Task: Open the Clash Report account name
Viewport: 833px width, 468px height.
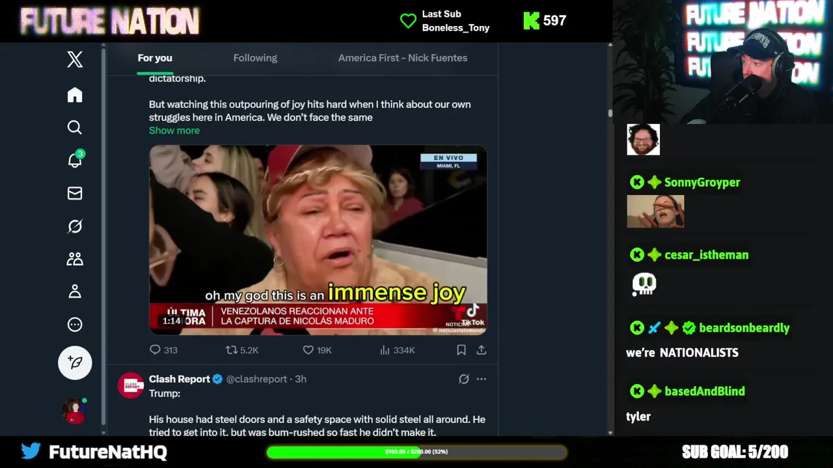Action: pos(180,379)
